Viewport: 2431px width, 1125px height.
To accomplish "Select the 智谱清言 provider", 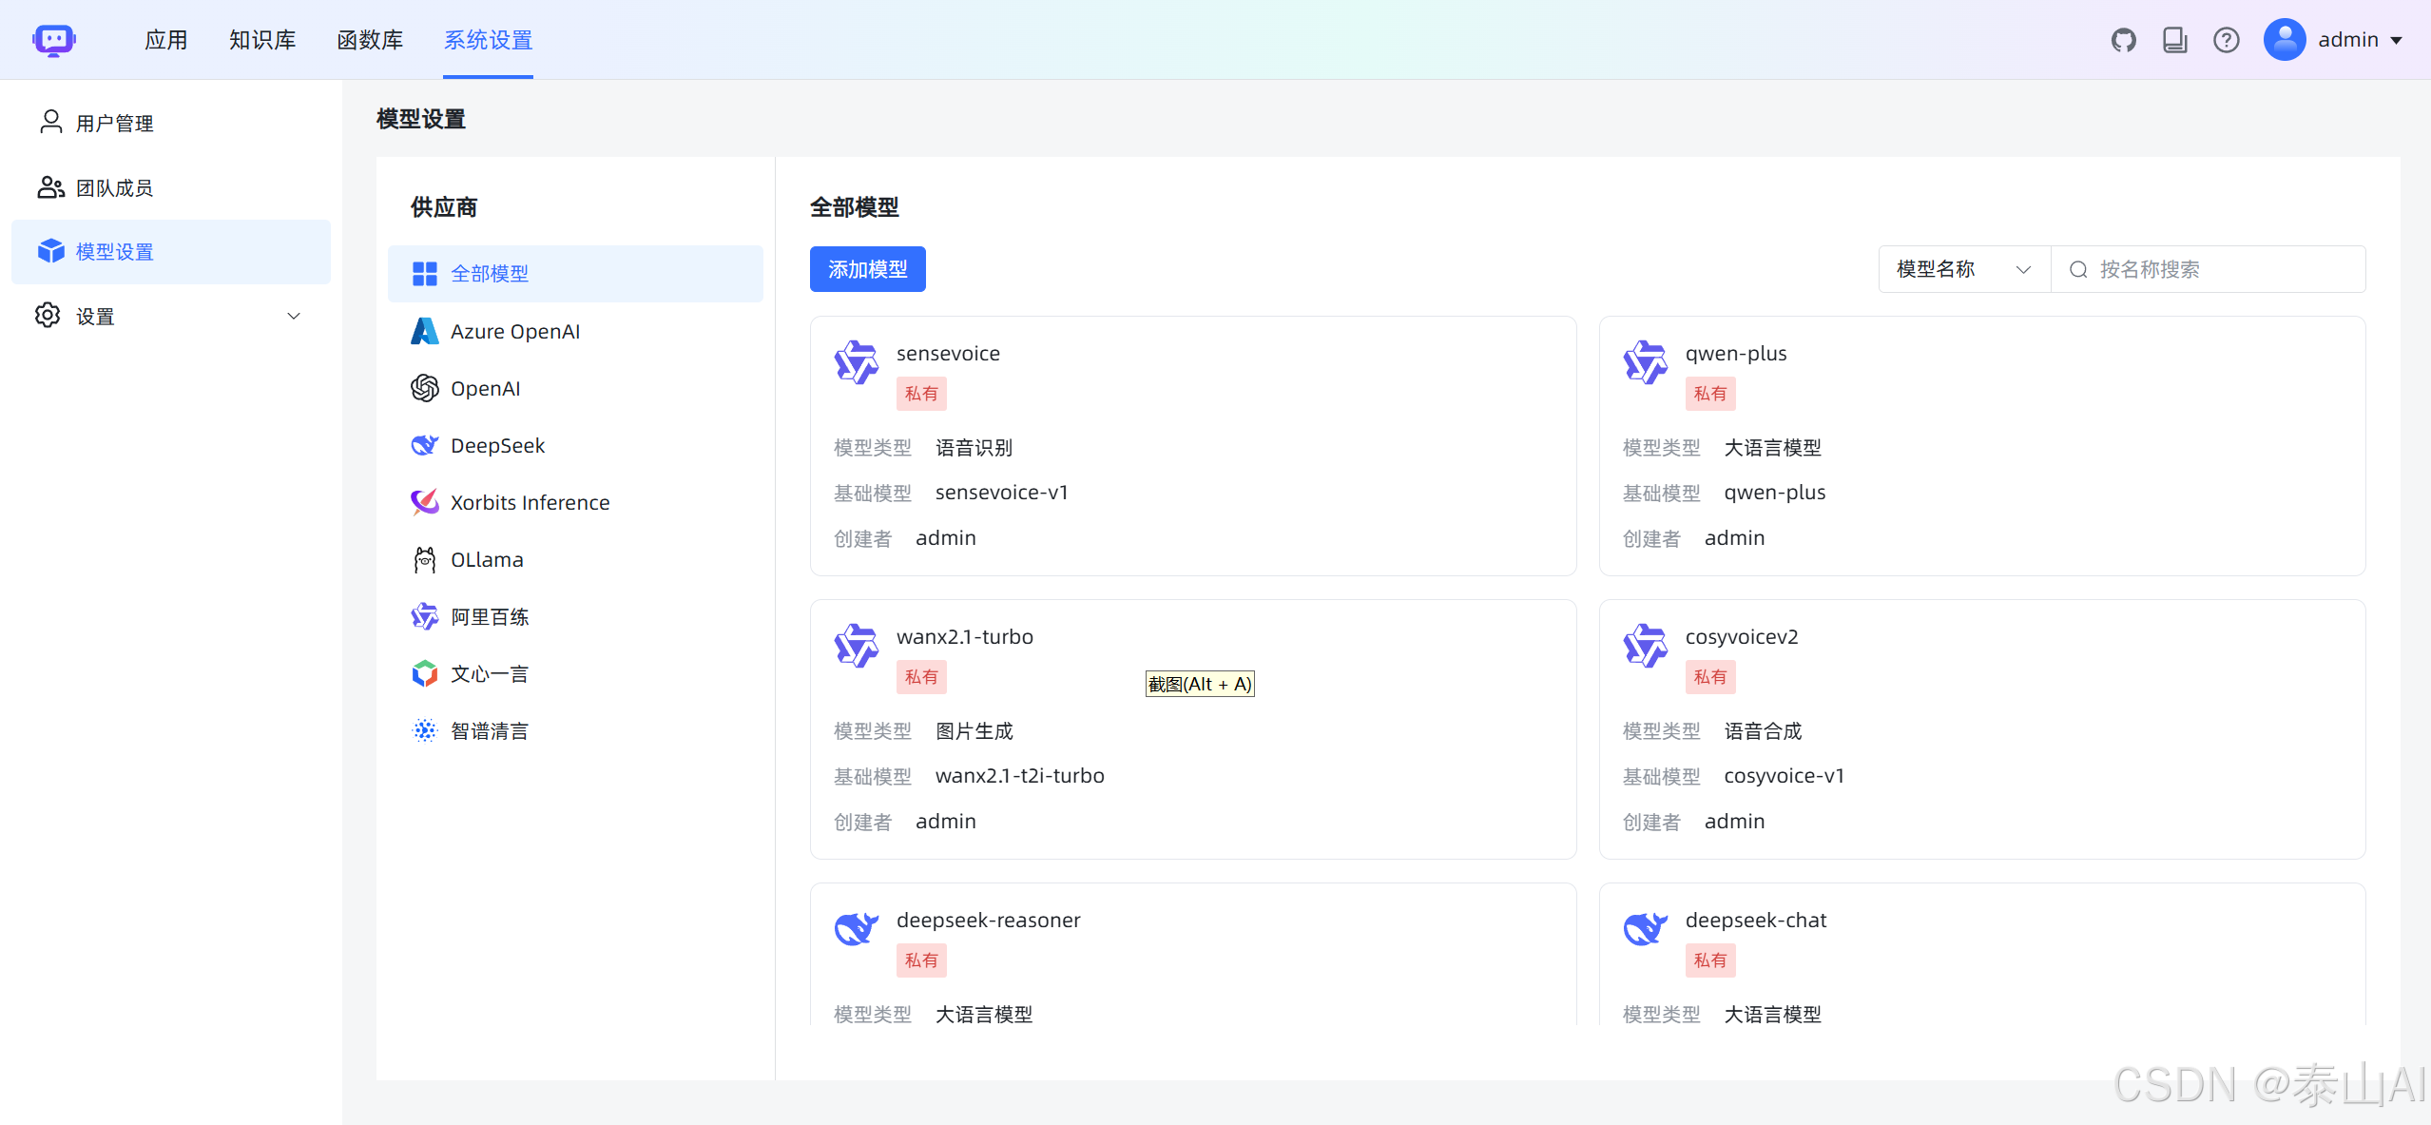I will tap(489, 730).
